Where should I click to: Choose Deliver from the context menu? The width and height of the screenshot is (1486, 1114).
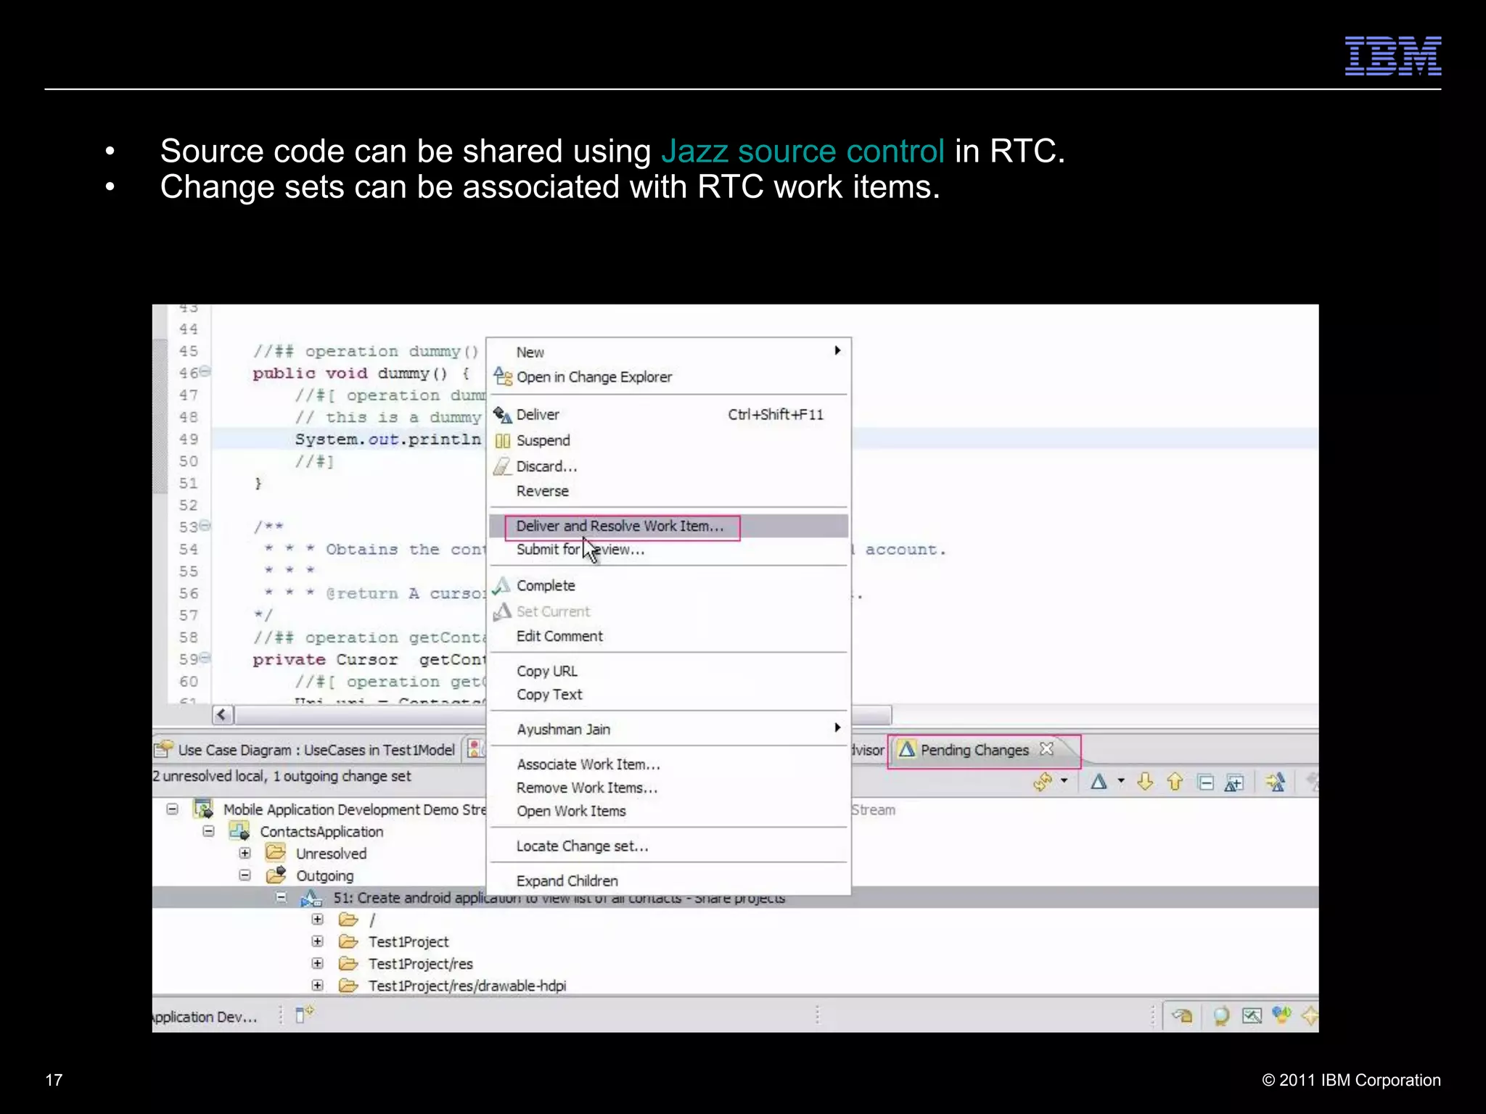click(668, 414)
